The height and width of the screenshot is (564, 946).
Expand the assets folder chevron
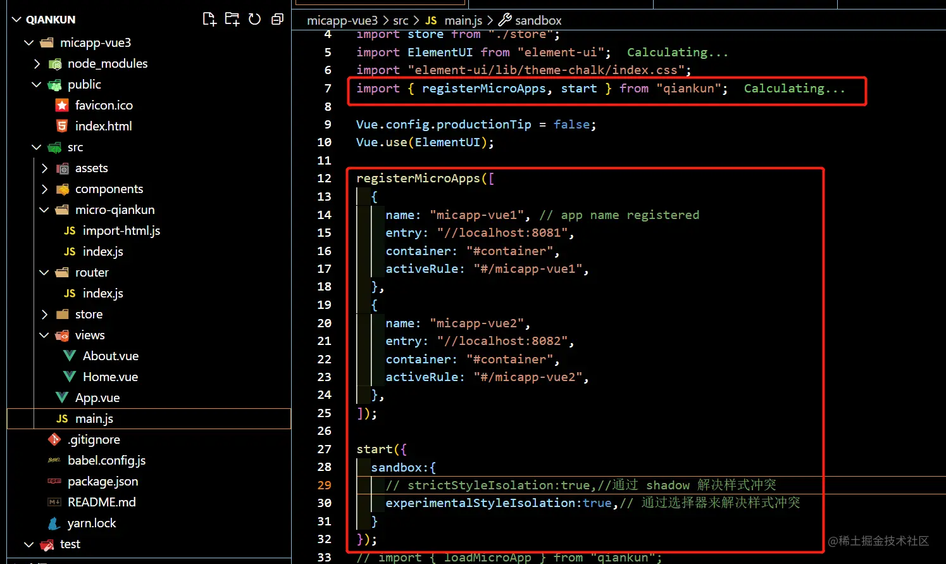(x=44, y=168)
